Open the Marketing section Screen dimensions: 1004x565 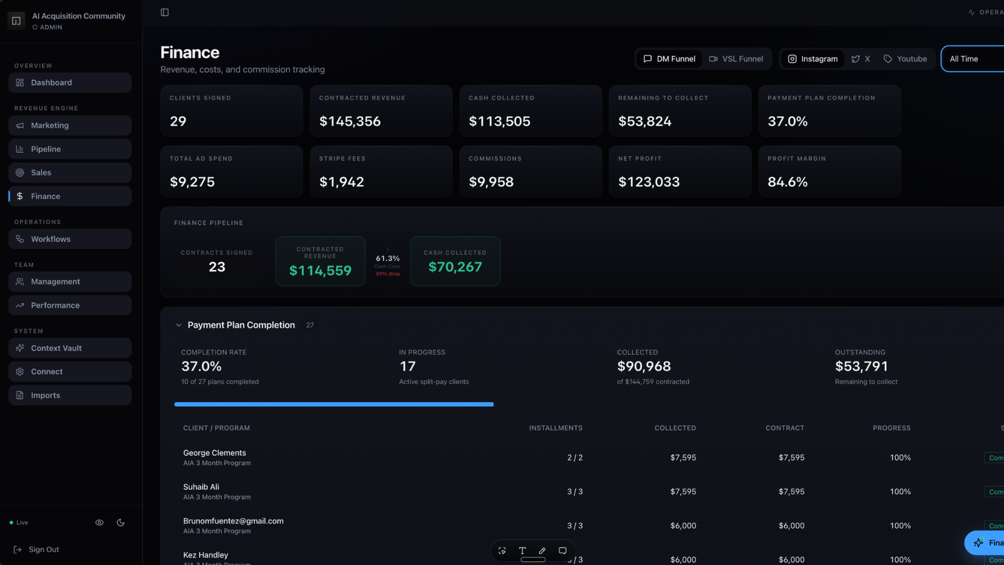(70, 126)
